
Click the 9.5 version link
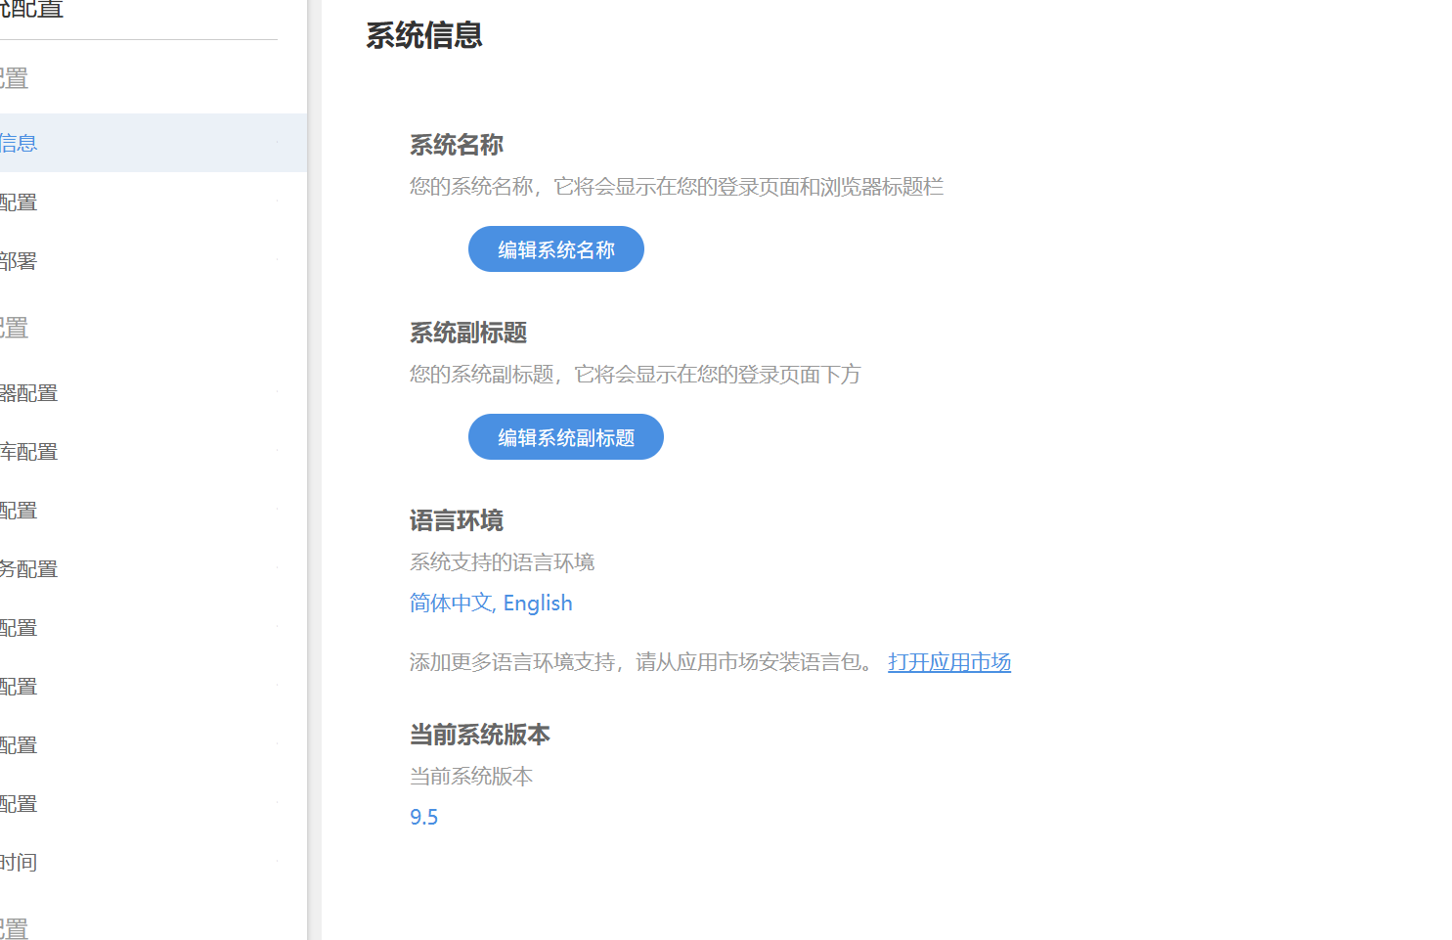click(x=423, y=816)
